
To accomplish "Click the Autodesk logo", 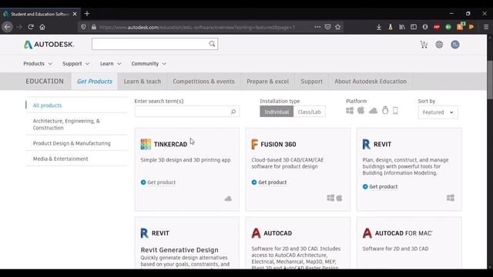I will (49, 45).
